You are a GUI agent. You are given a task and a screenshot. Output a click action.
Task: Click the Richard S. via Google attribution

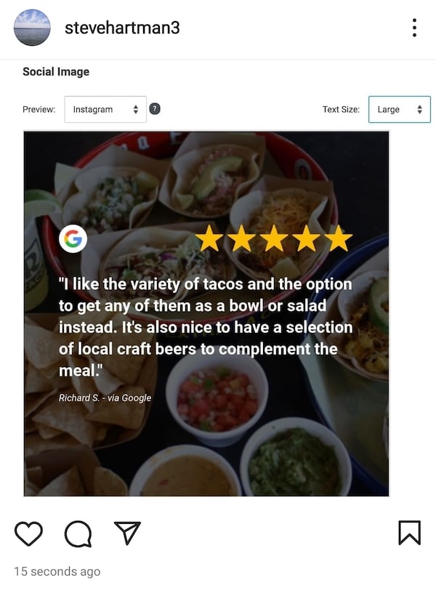pos(105,398)
